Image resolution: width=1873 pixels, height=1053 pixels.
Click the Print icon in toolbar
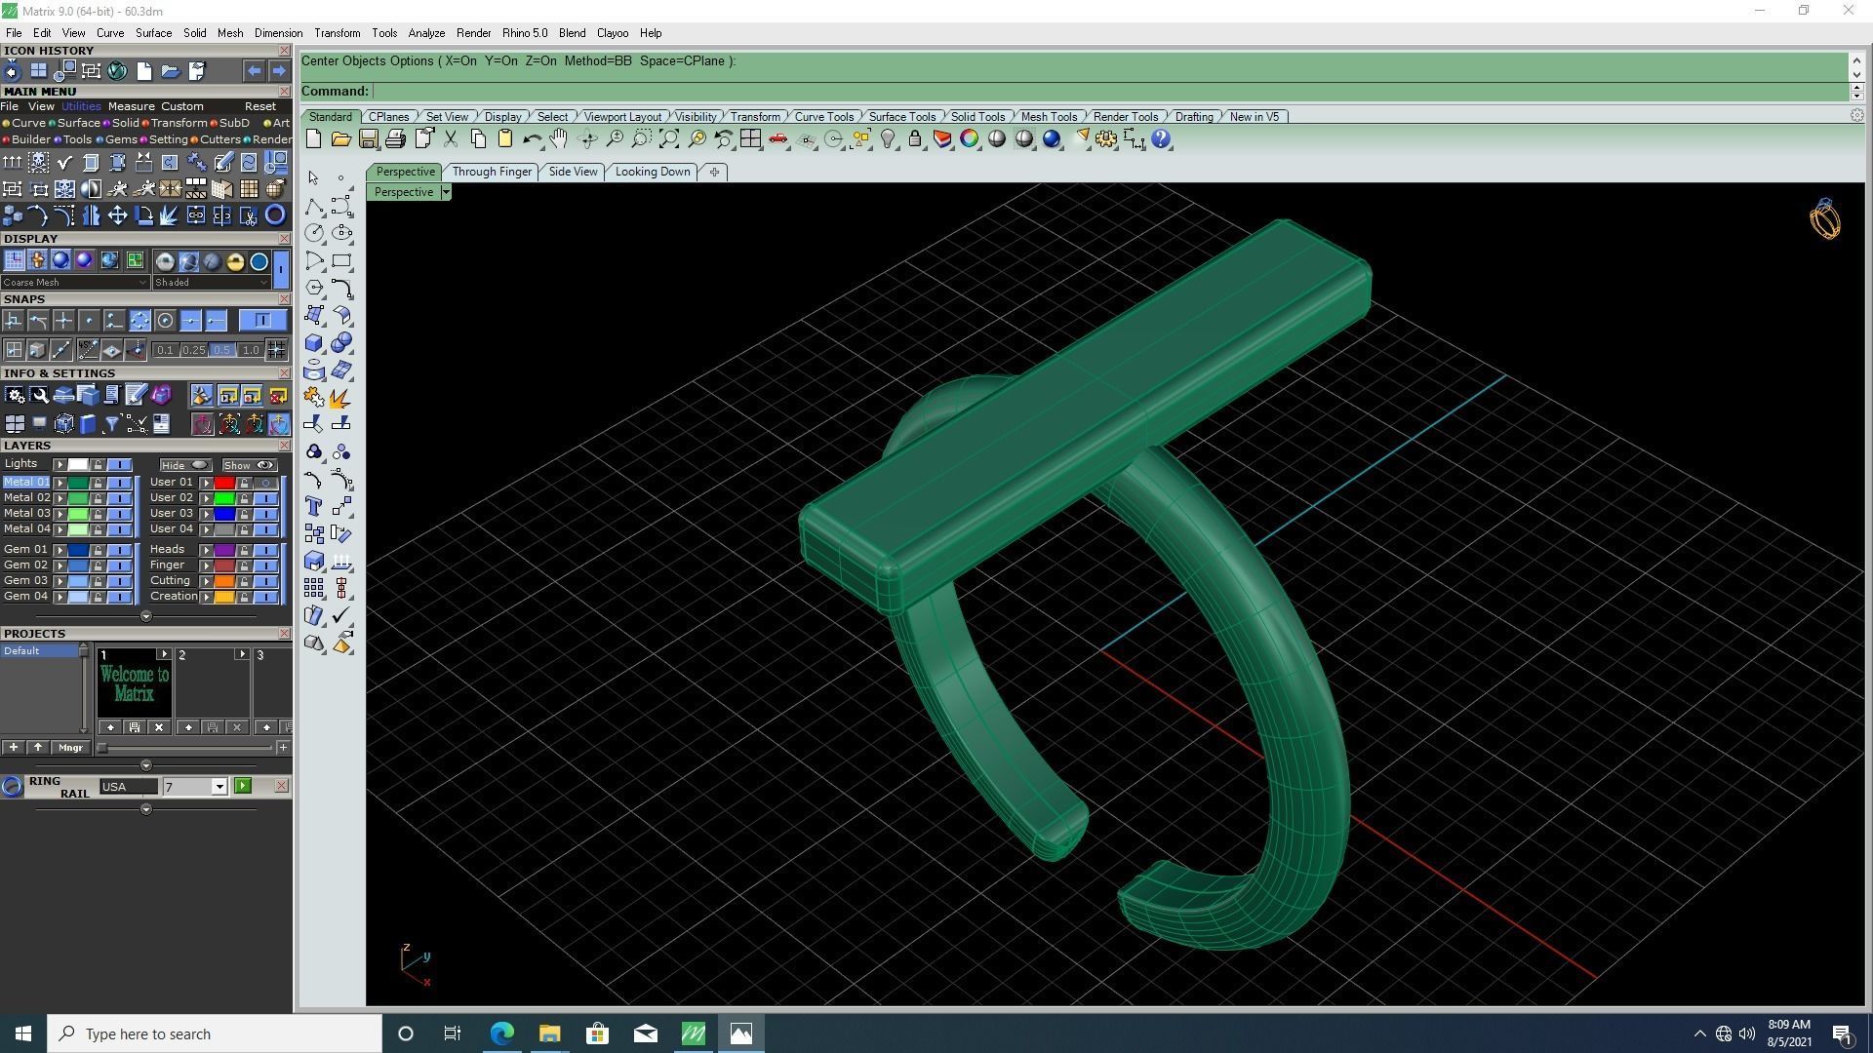point(395,139)
